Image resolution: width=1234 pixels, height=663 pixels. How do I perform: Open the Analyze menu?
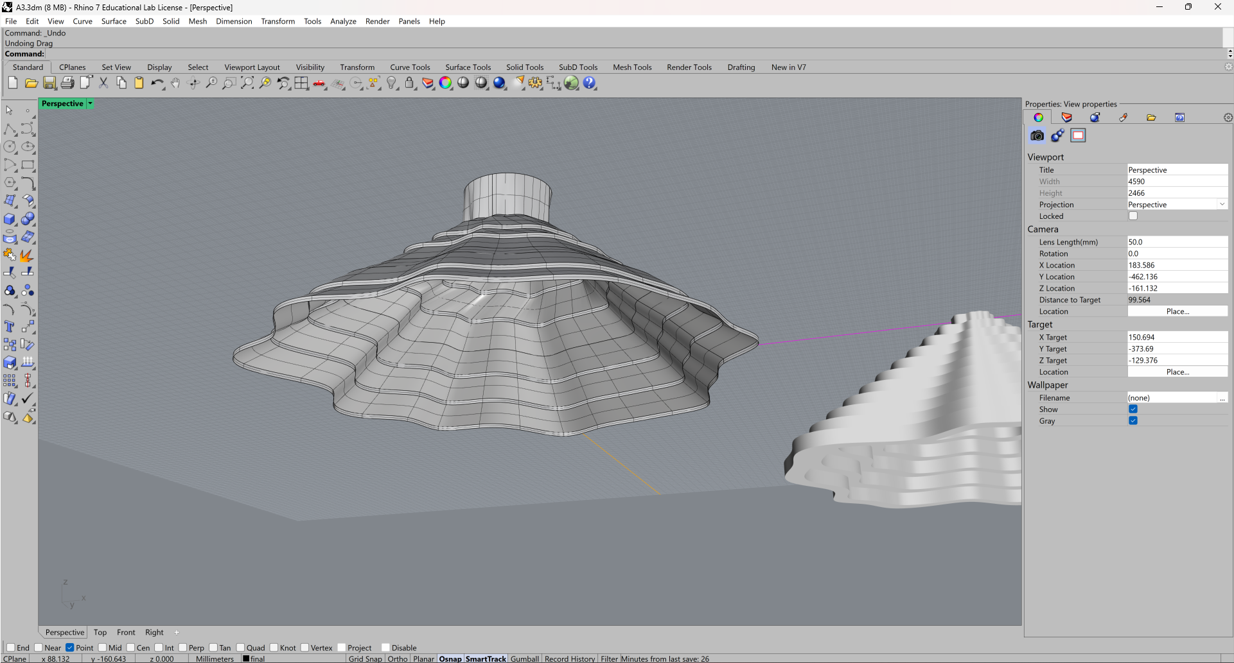[343, 21]
